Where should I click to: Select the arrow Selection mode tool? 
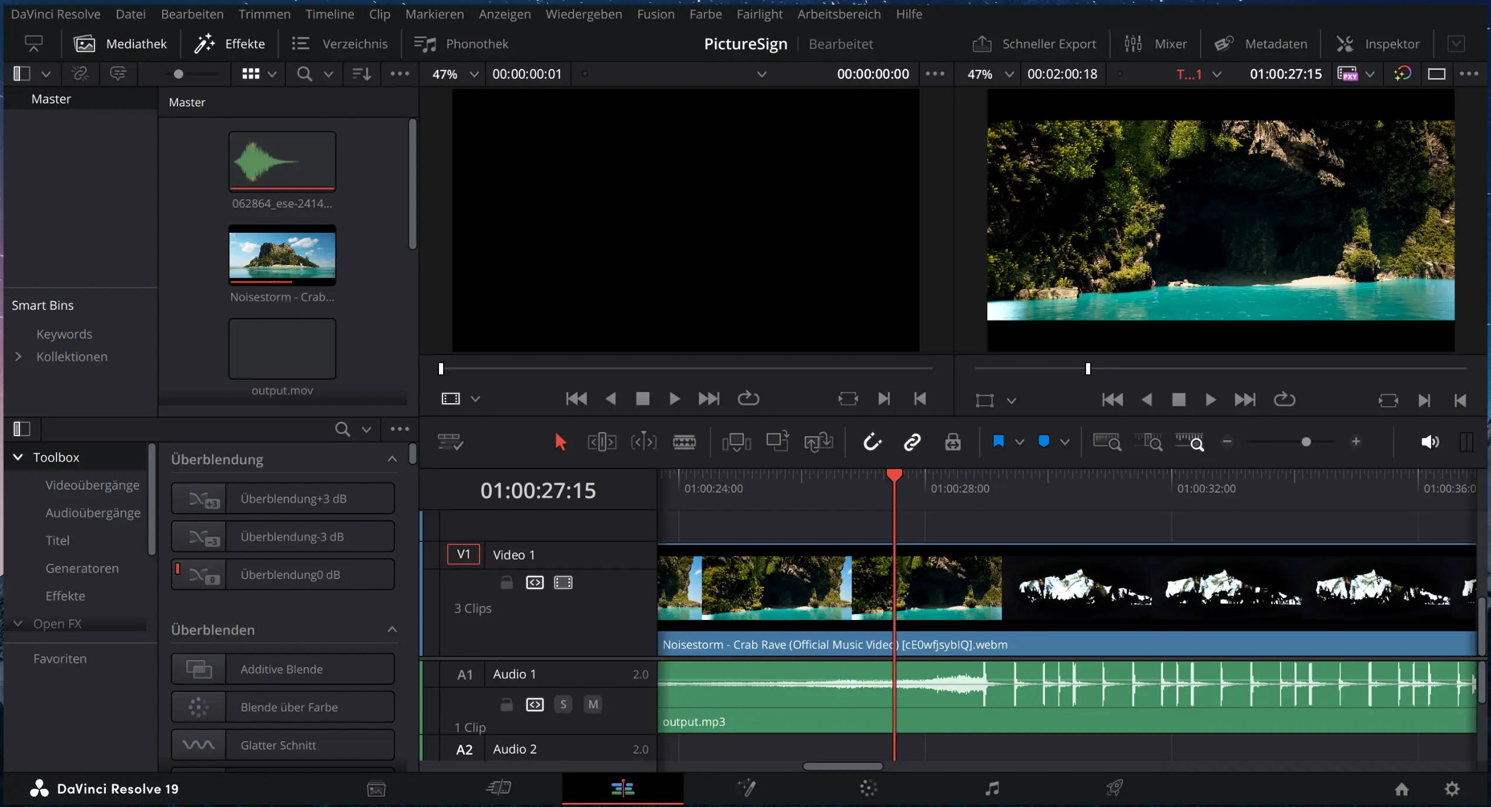tap(560, 442)
